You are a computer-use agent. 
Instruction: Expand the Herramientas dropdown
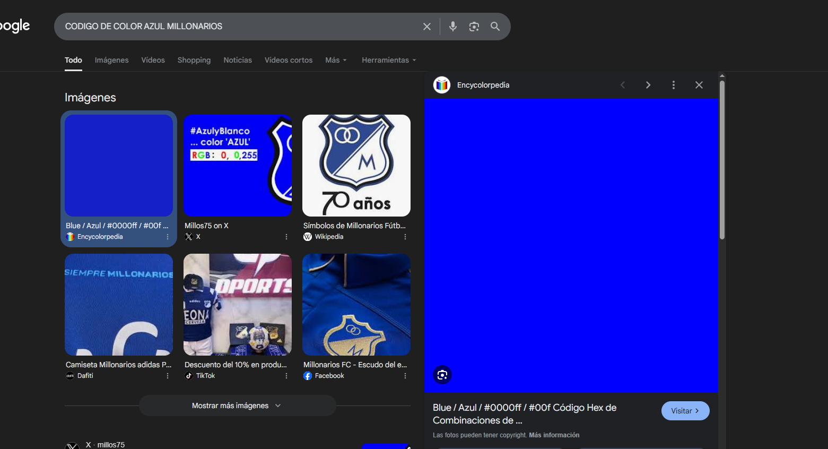389,60
